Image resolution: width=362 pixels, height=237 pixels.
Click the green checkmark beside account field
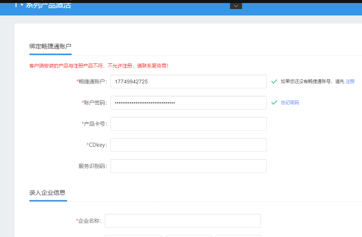click(274, 82)
